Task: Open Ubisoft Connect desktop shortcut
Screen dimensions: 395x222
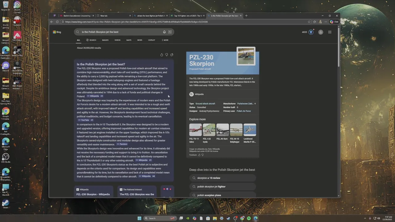Action: click(x=17, y=7)
